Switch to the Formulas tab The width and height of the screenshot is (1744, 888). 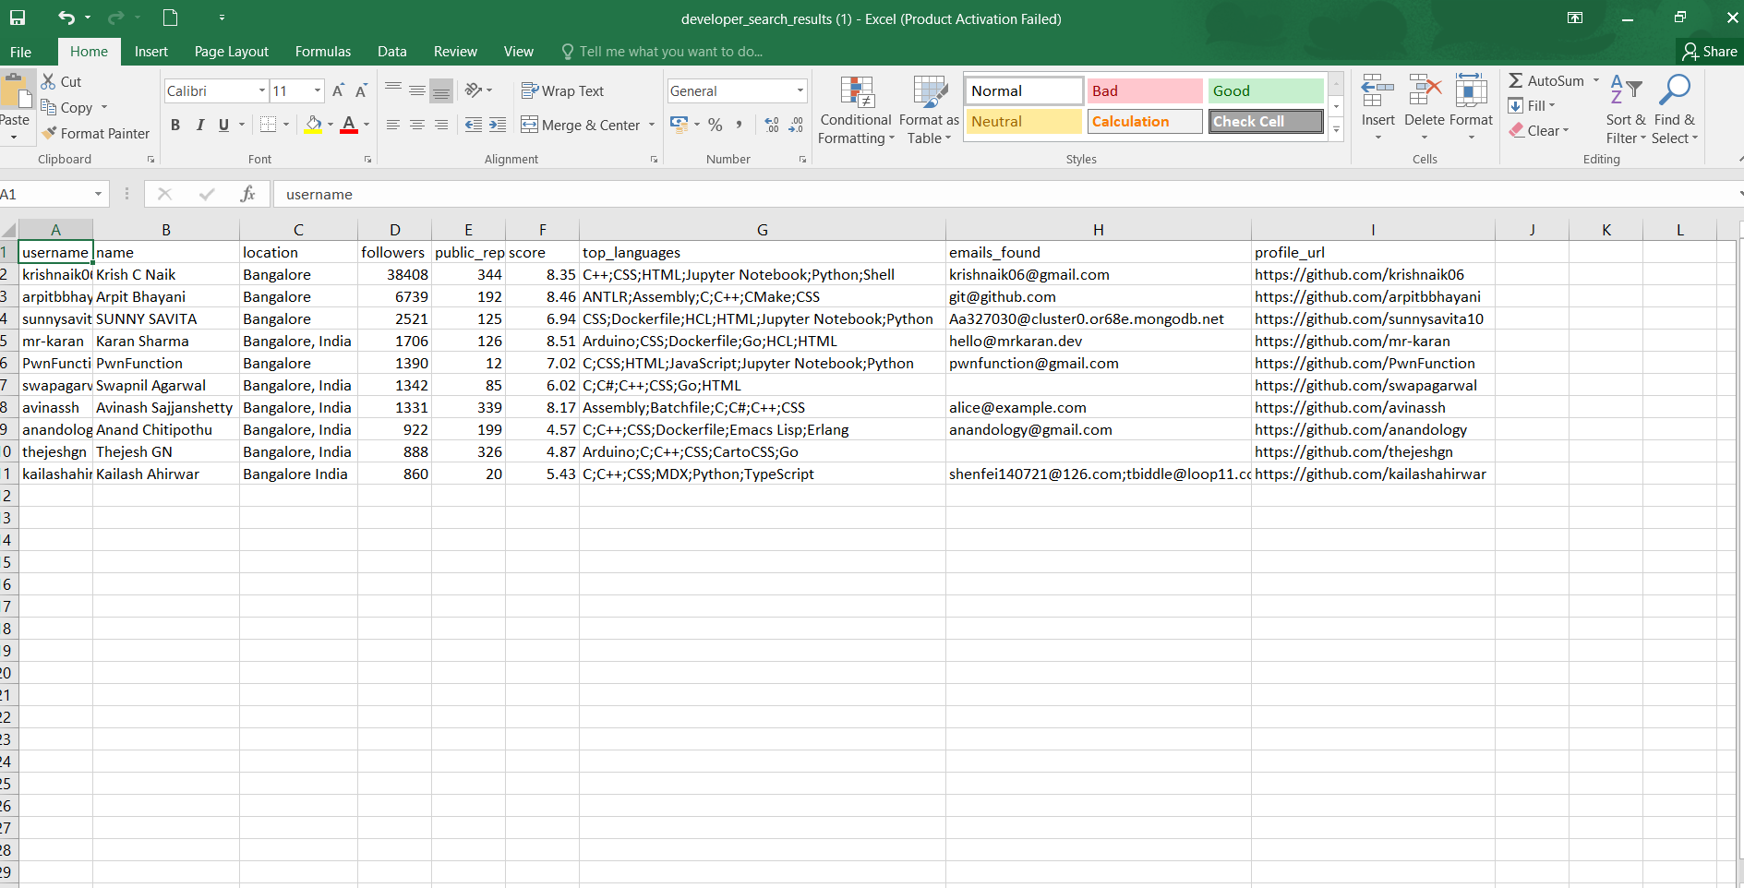[322, 51]
